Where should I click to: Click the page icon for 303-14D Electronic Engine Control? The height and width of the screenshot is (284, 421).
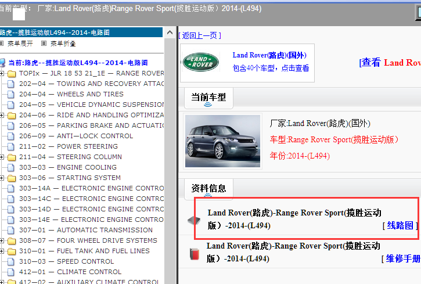point(11,210)
